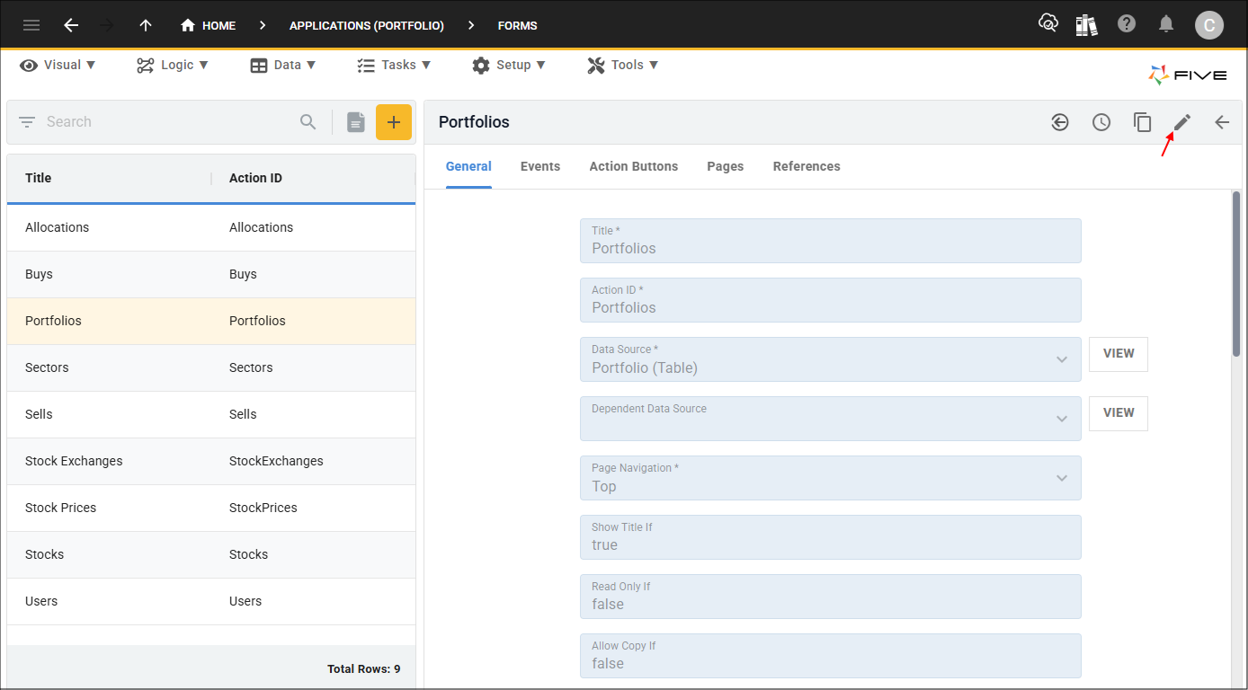
Task: Open the library books icon
Action: click(1086, 24)
